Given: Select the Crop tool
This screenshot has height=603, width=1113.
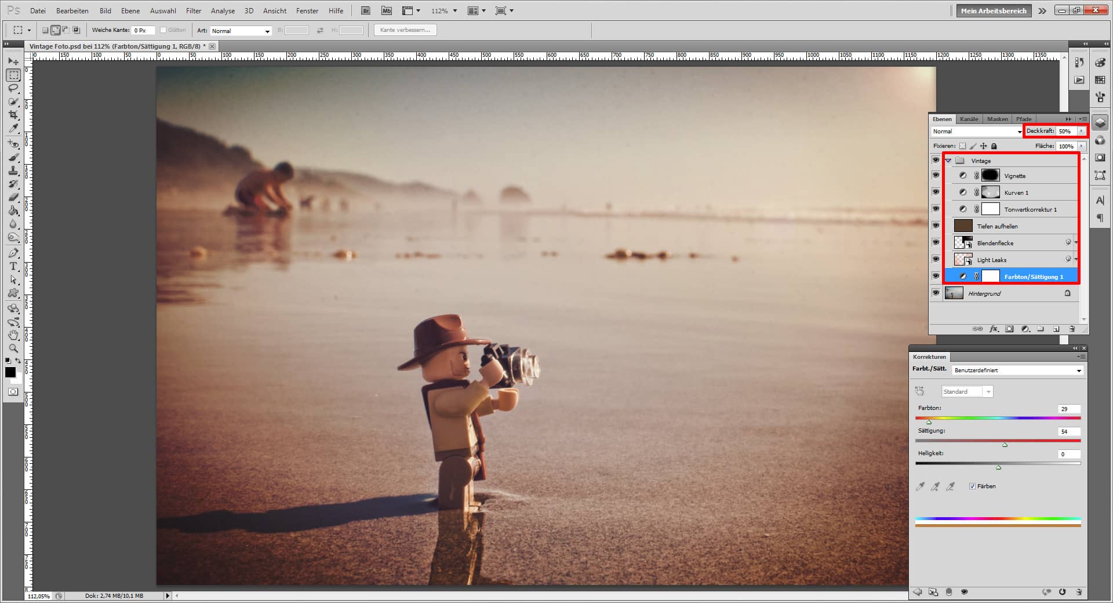Looking at the screenshot, I should point(13,115).
